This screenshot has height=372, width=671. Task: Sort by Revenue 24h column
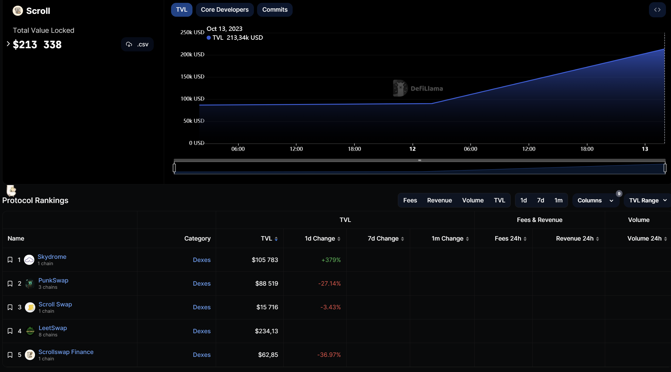(x=597, y=239)
